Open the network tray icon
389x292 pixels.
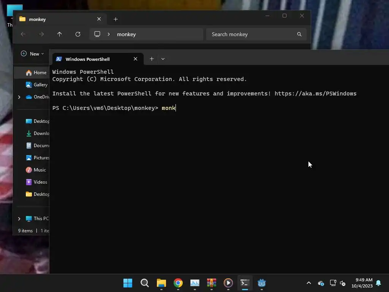333,283
